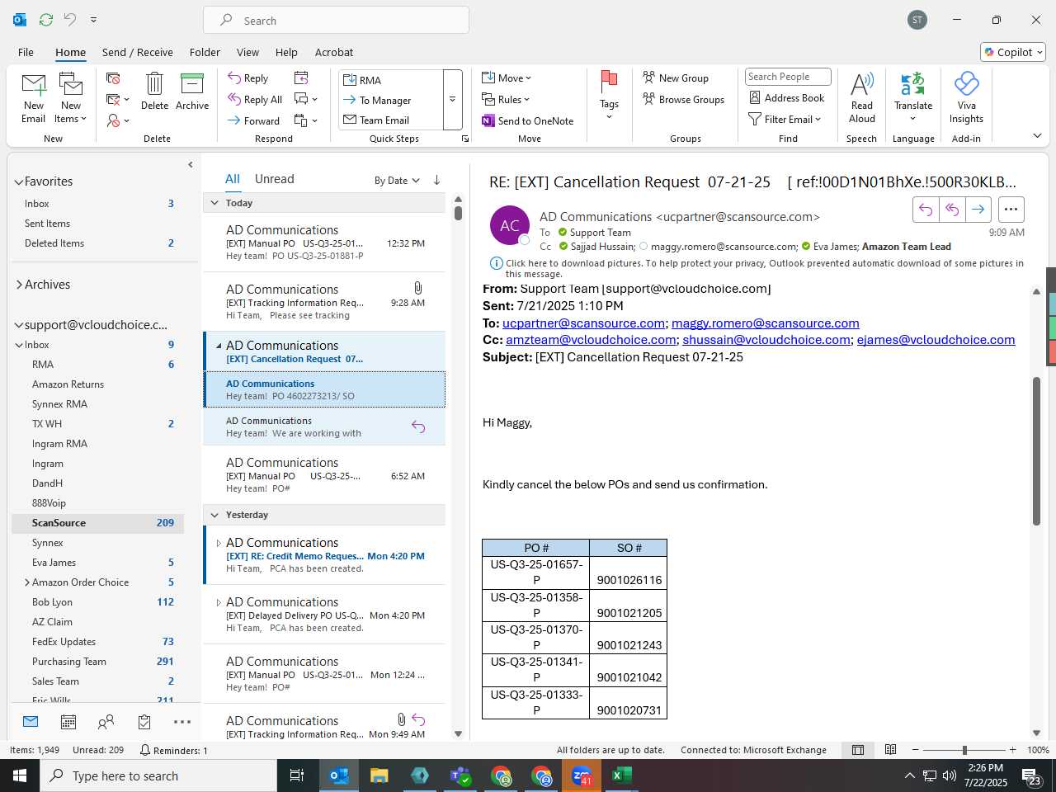Open the Filter Email dropdown
The image size is (1056, 792).
coord(785,119)
